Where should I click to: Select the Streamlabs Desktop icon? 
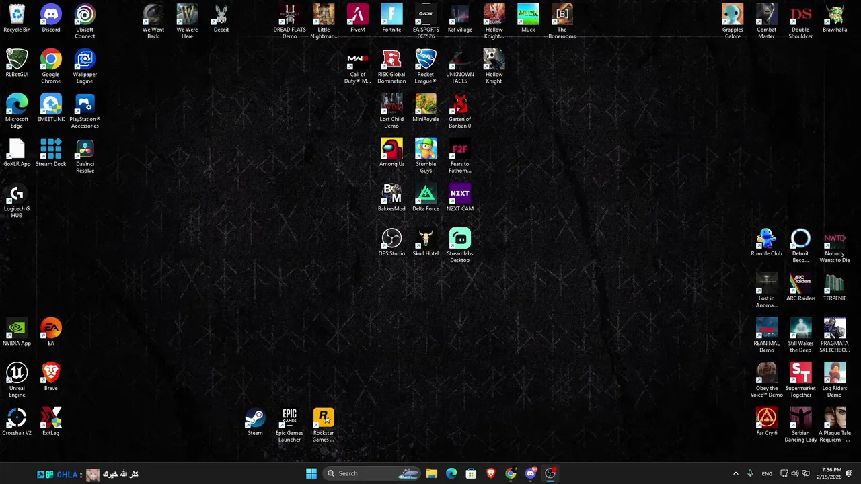coord(460,246)
